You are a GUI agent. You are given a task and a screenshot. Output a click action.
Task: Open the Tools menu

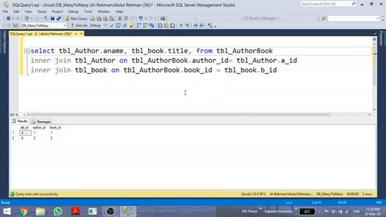[x=87, y=11]
